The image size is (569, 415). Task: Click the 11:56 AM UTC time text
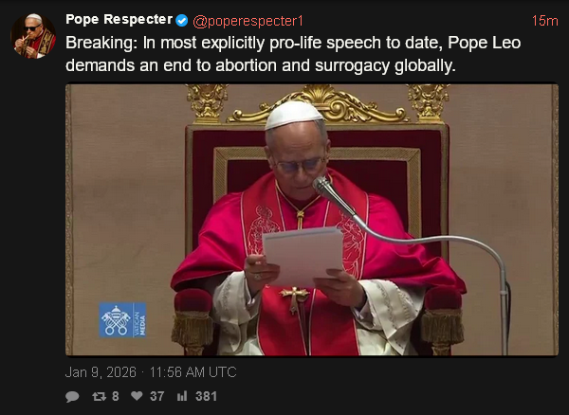point(193,372)
